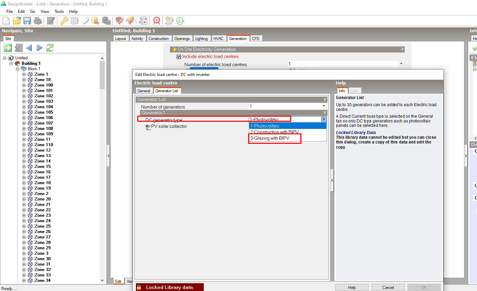Select Zone 25 in the tree

tap(42, 226)
